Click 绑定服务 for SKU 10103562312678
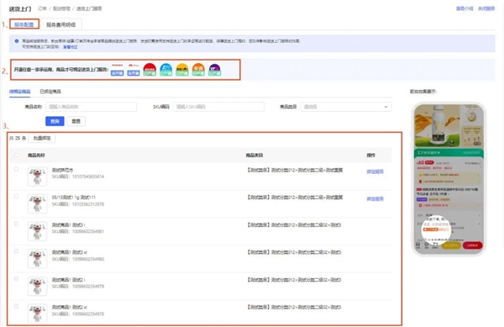Viewport: 504px width, 327px height. coord(375,199)
